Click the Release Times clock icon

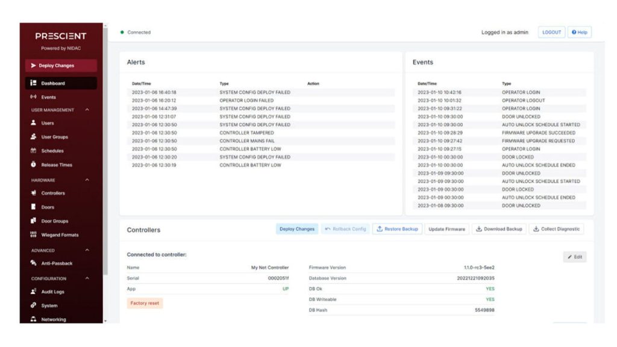[x=33, y=164]
